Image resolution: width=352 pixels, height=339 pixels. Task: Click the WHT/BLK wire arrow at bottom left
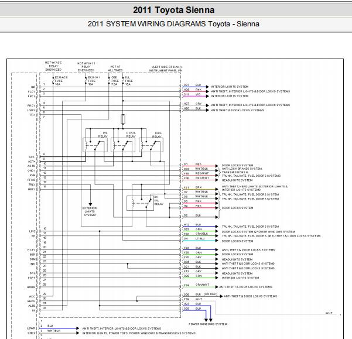pos(77,333)
